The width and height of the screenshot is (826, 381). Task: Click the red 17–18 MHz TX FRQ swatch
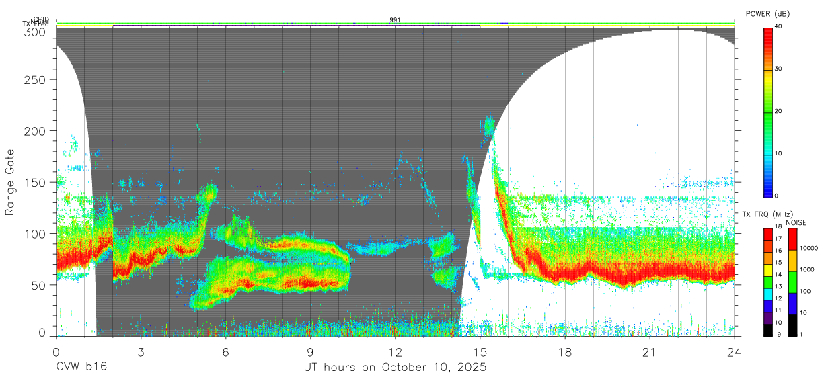coord(768,233)
